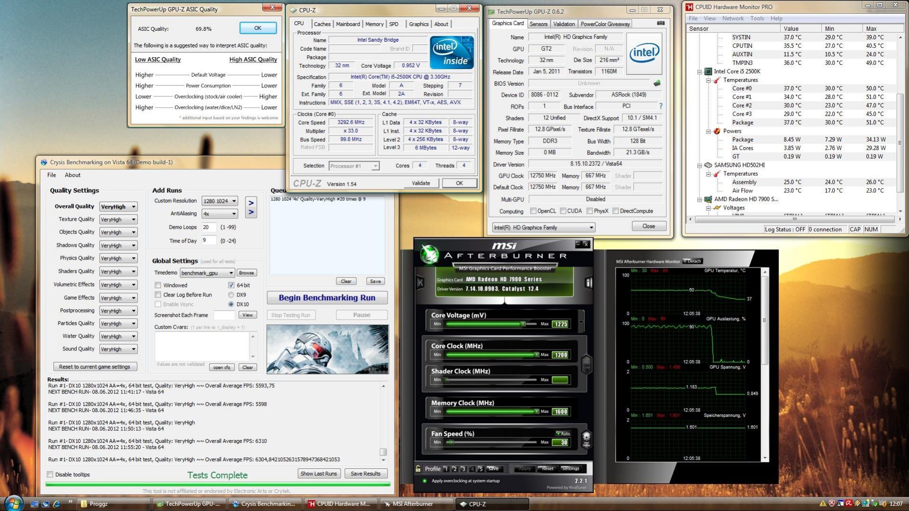Click the CPU-Z Validate button

click(x=421, y=183)
